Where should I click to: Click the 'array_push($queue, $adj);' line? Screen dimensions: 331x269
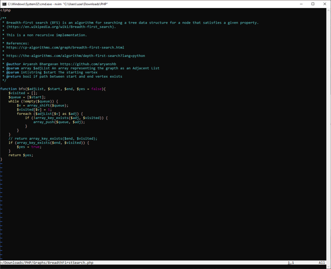point(59,122)
